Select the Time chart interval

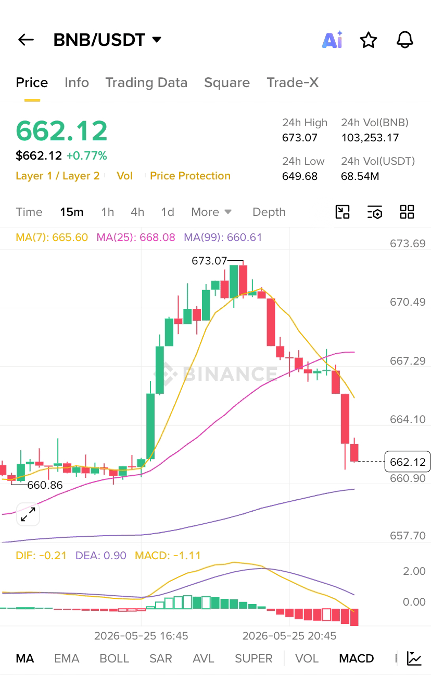[x=29, y=212]
